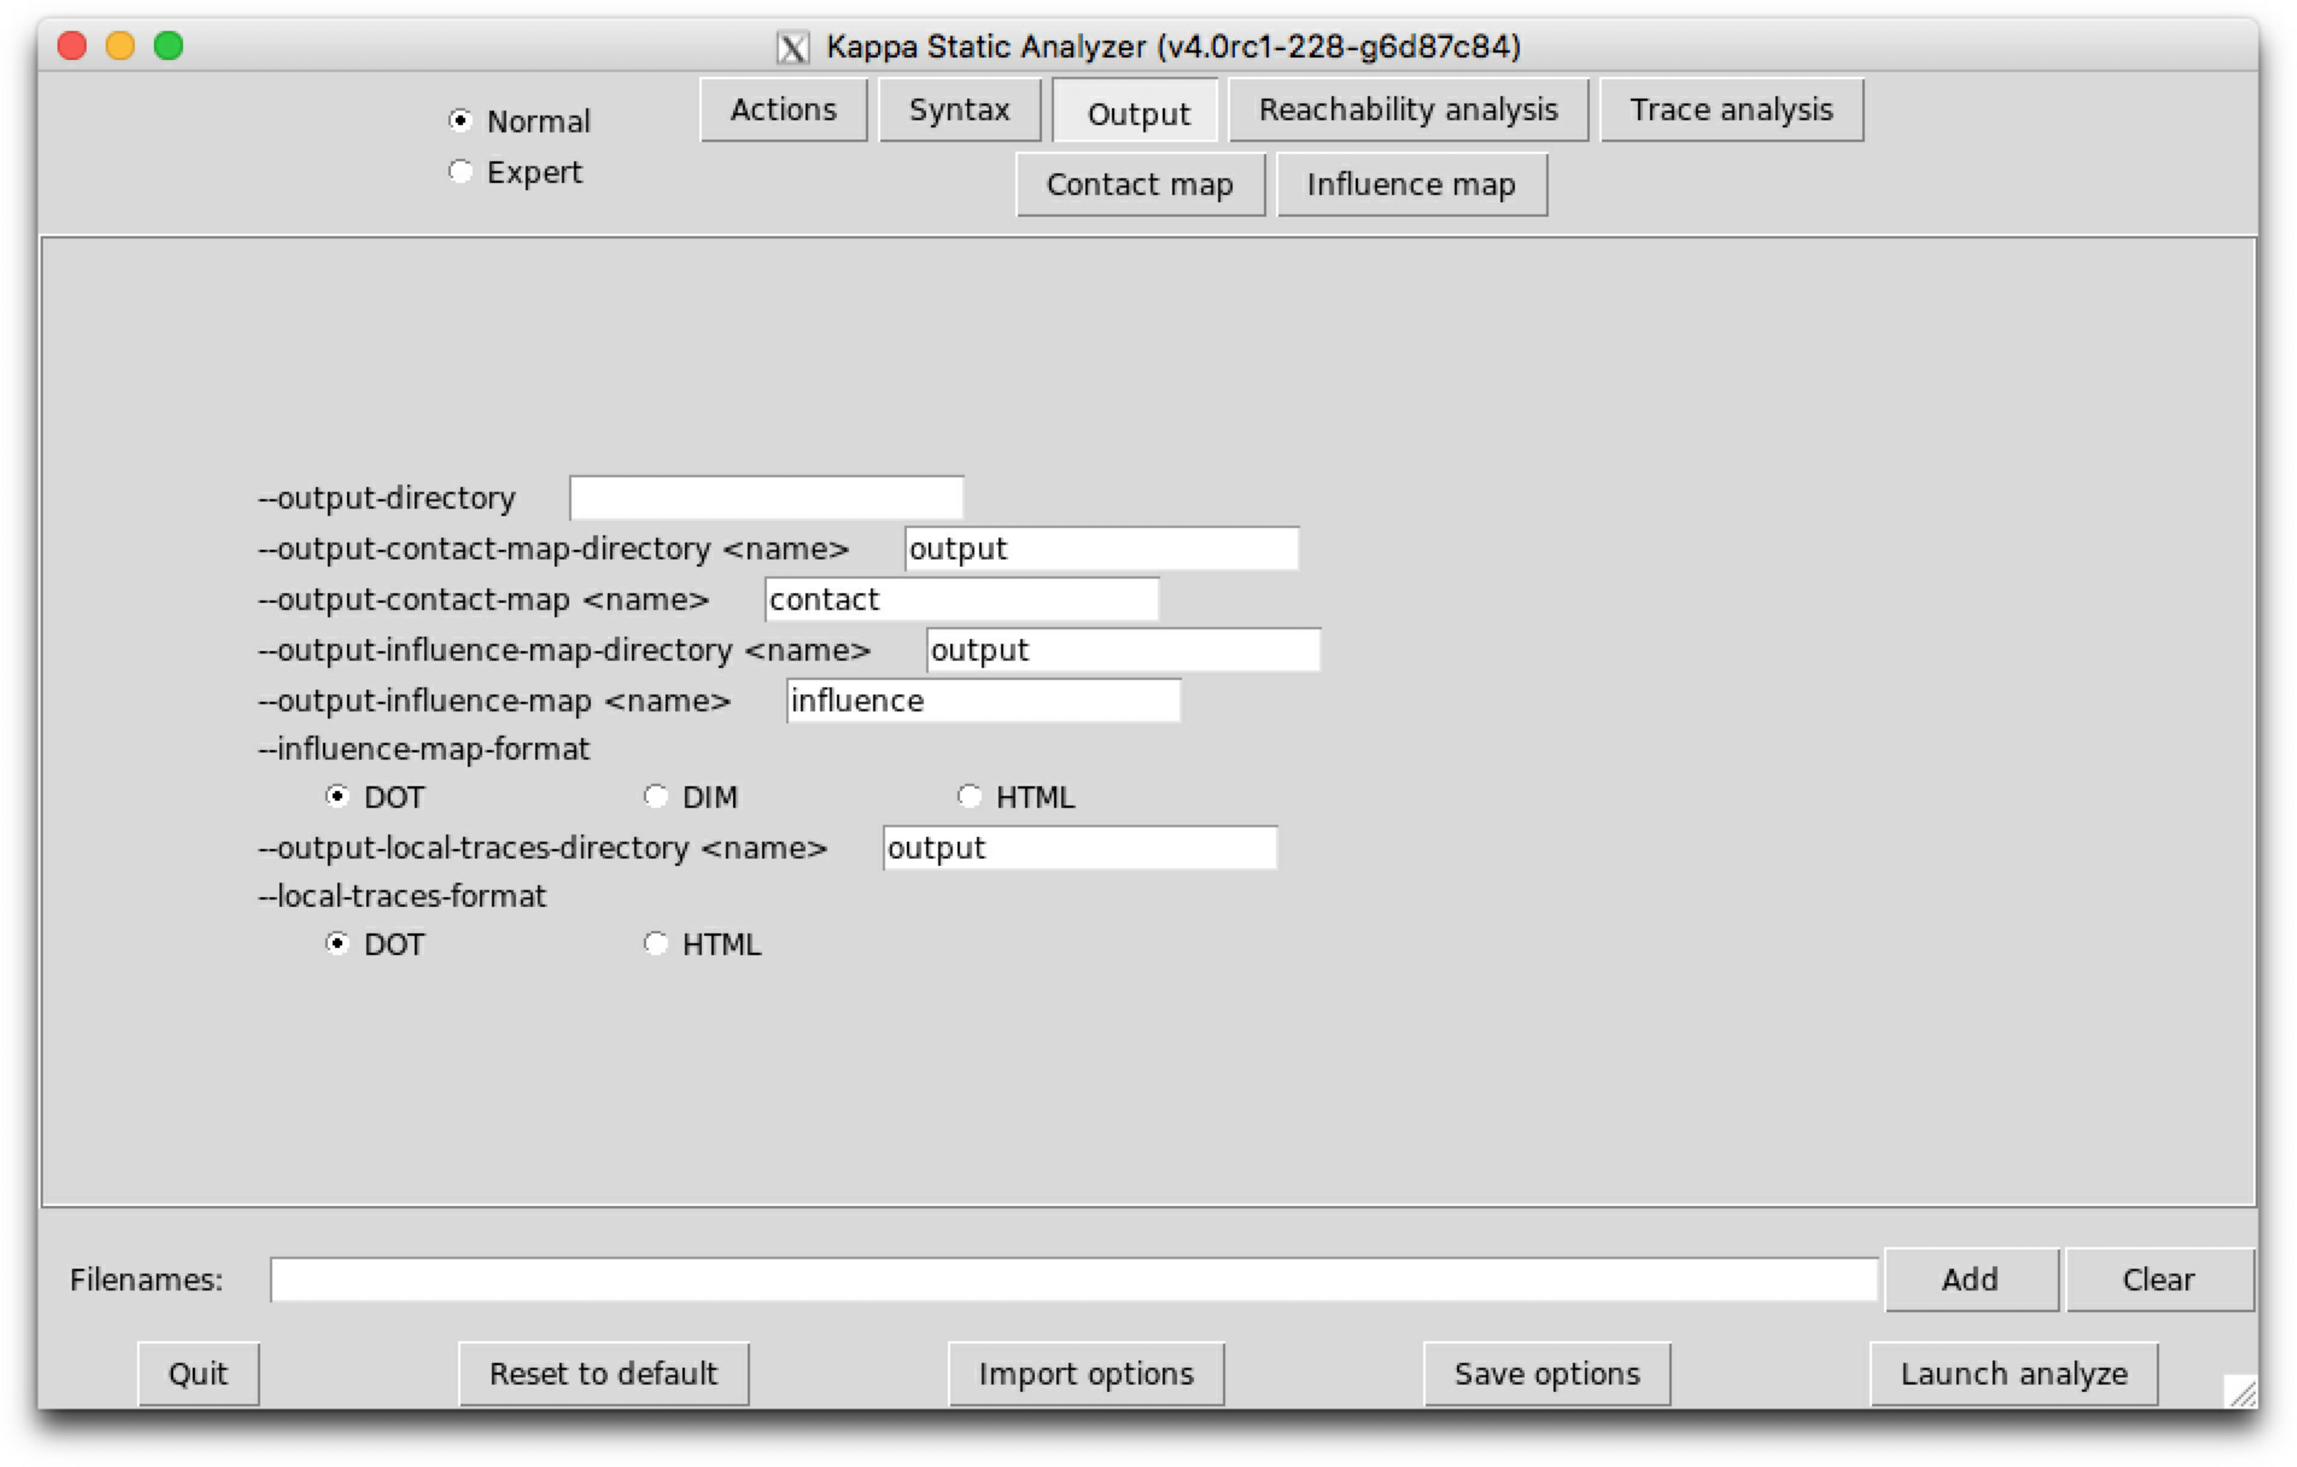Focus the --output-influence-map name field
The width and height of the screenshot is (2297, 1467).
click(984, 701)
